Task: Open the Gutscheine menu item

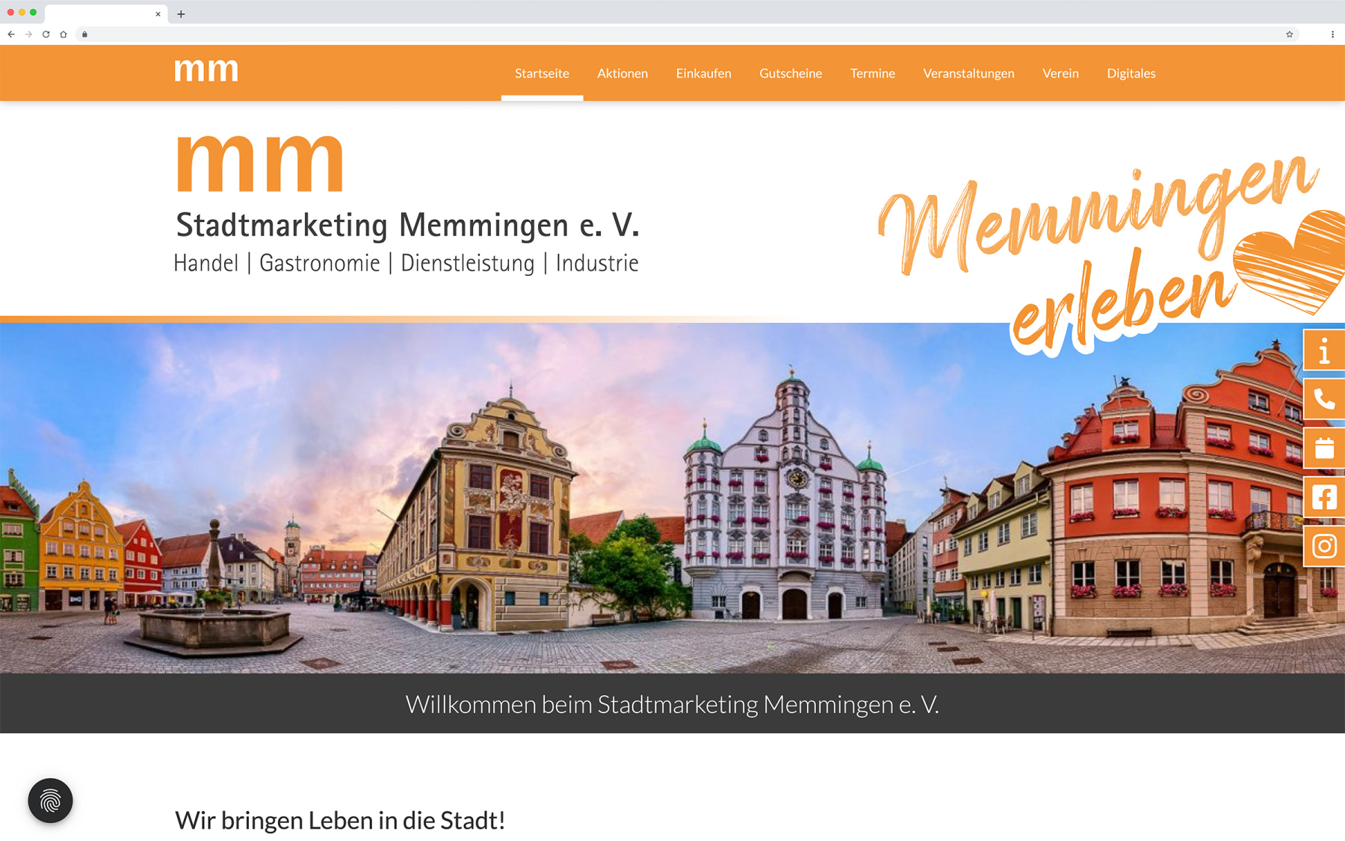Action: tap(791, 73)
